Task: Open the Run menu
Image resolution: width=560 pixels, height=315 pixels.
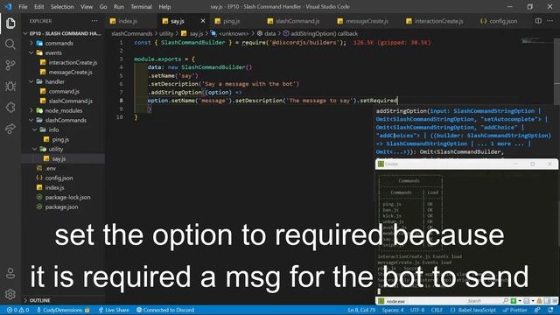Action: 119,7
